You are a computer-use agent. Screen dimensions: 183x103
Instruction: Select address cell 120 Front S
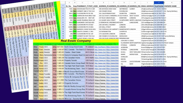pos(90,61)
